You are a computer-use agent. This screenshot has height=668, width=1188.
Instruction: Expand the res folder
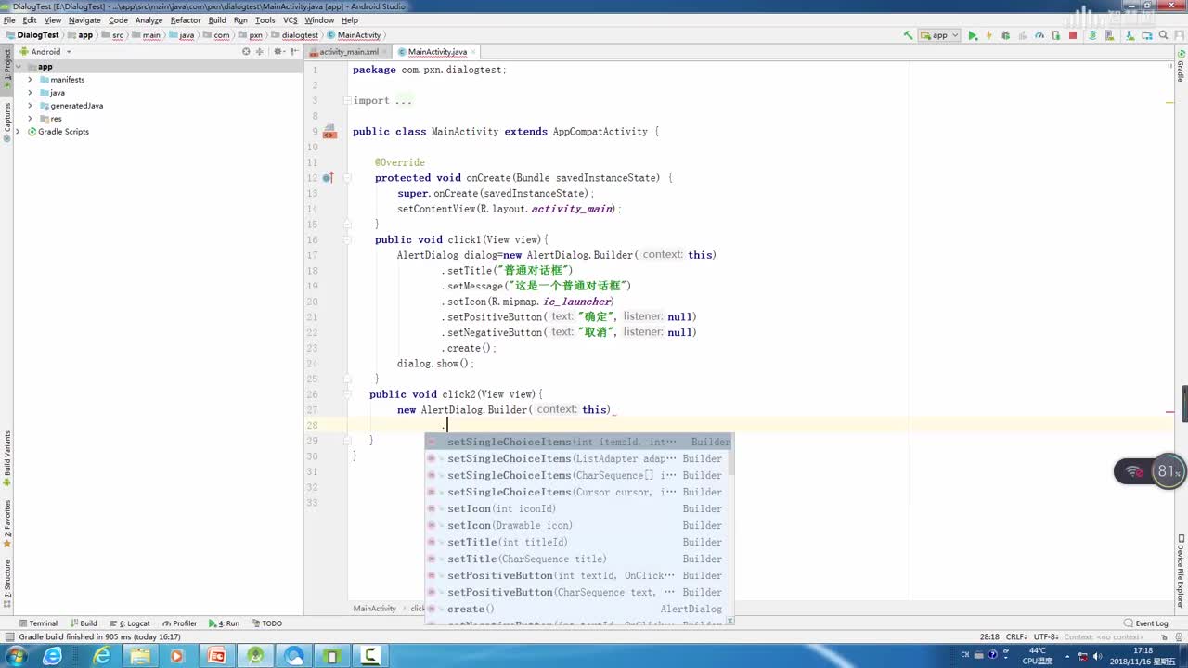30,119
